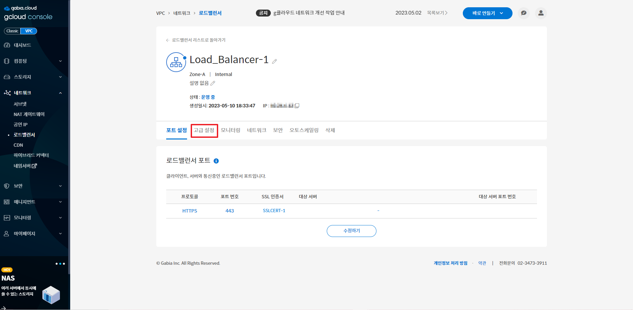This screenshot has width=633, height=310.
Task: Open the user account icon
Action: [541, 13]
